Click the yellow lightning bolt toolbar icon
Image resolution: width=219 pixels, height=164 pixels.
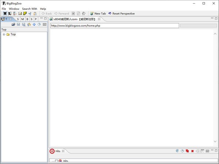25,13
